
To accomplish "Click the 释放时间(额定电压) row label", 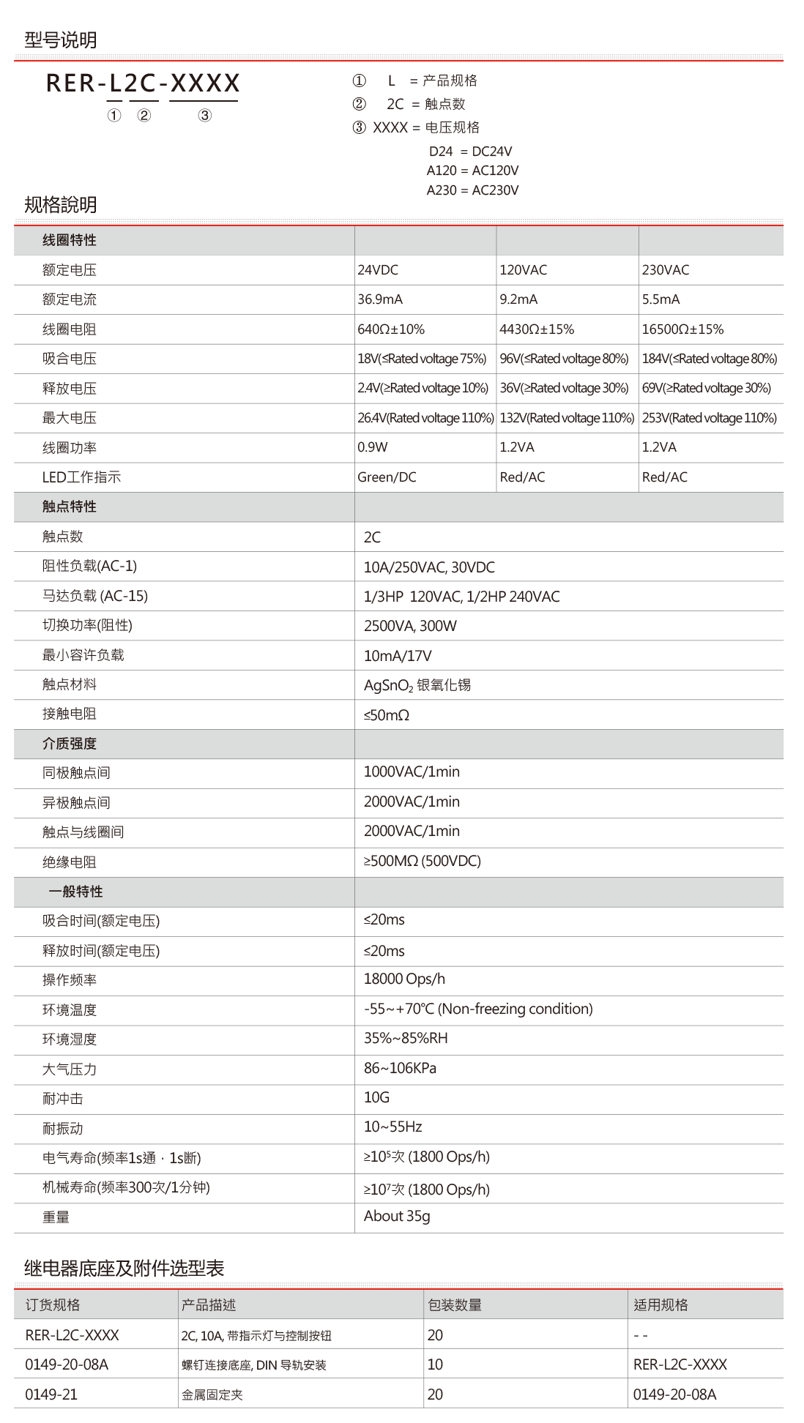I will point(101,951).
